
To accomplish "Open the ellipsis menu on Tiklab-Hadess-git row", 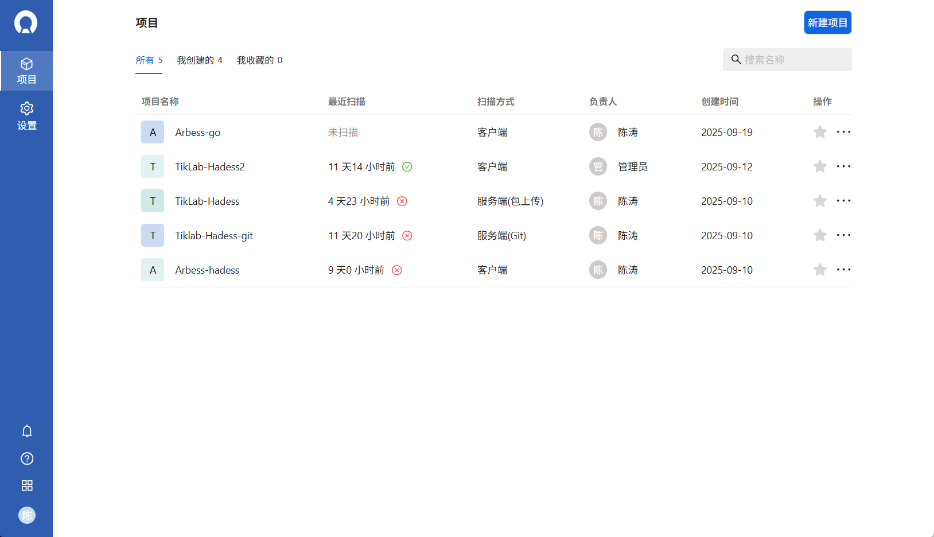I will [844, 235].
